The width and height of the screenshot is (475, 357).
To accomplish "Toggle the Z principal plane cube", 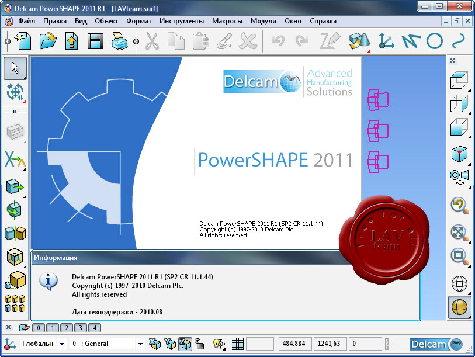I will pos(185,344).
